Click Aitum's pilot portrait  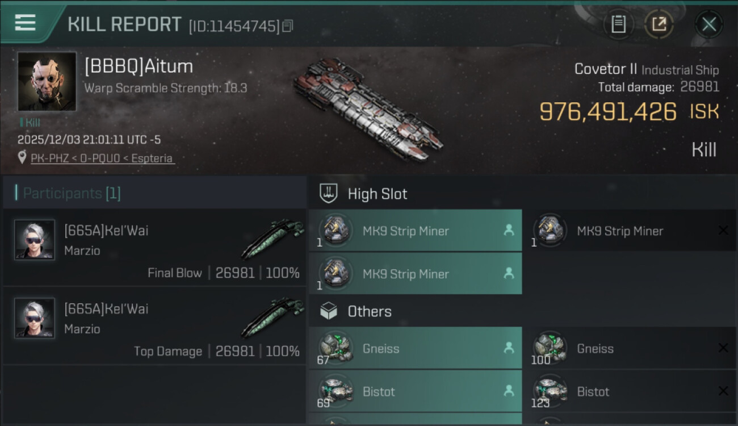47,81
